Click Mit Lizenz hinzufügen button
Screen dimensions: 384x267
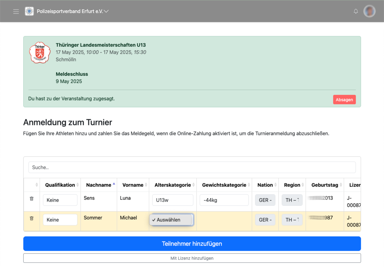(192, 258)
